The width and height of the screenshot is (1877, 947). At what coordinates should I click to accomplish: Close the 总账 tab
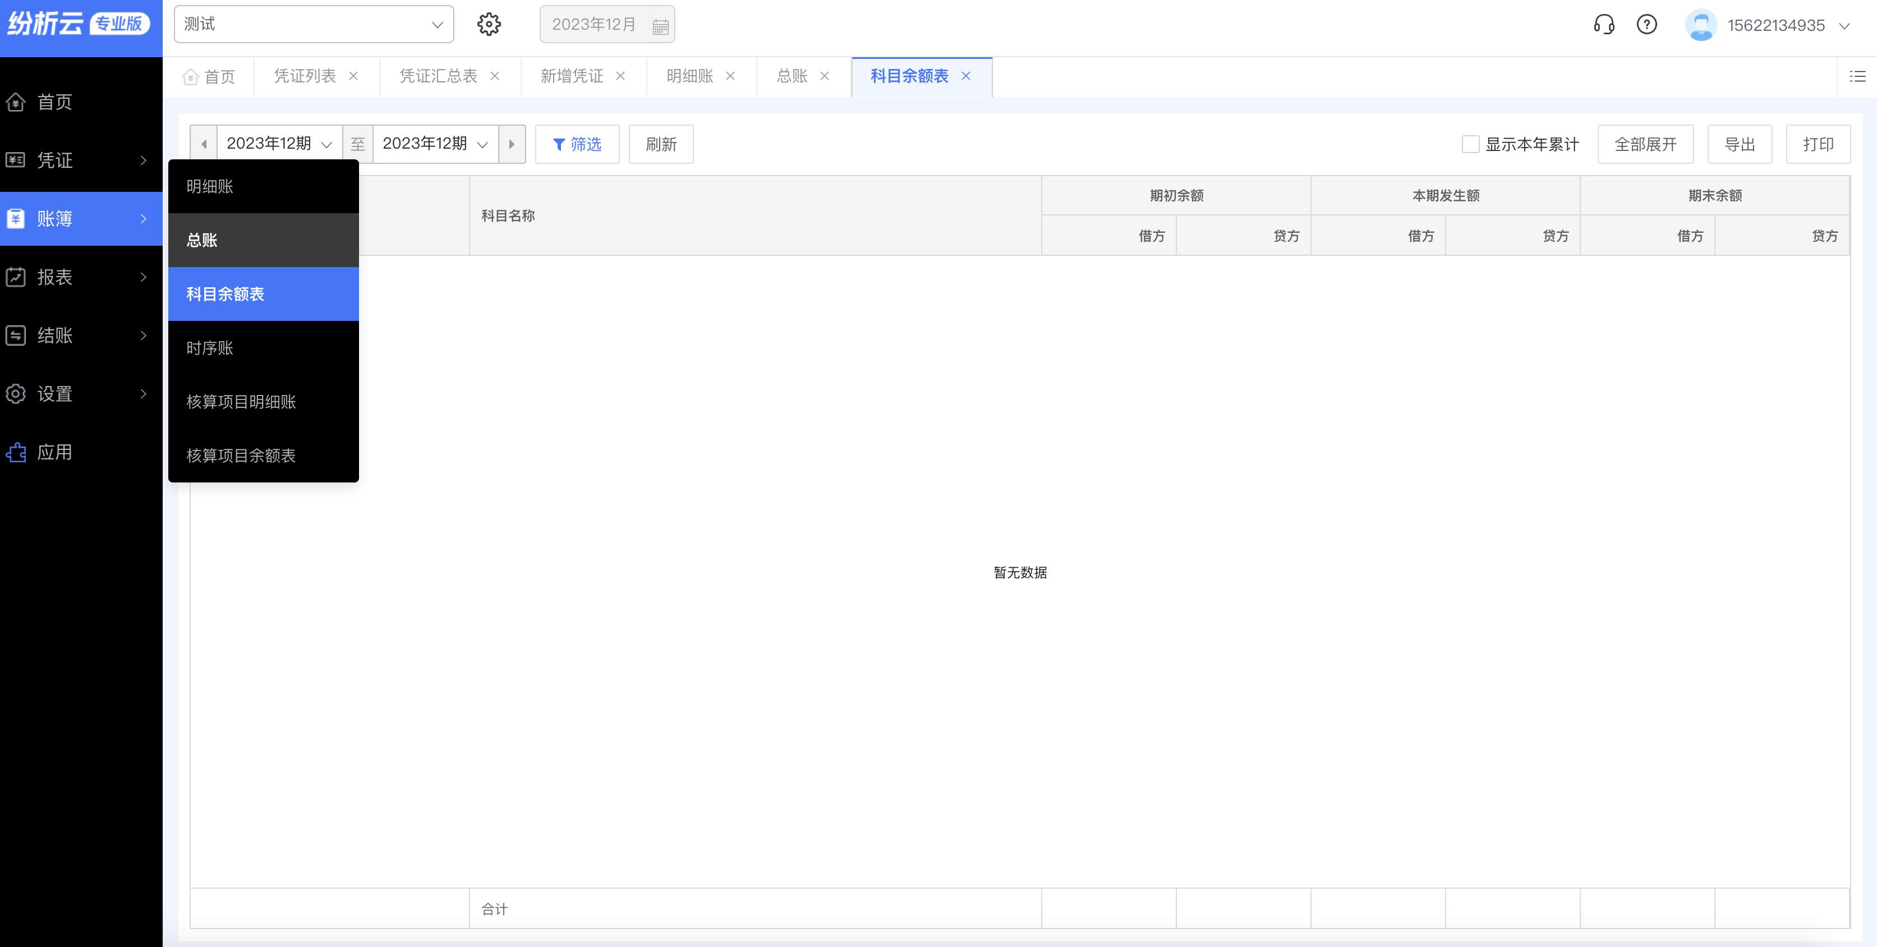click(x=825, y=76)
